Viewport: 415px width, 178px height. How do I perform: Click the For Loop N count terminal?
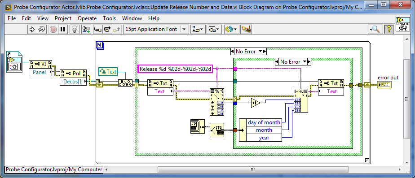[x=100, y=46]
